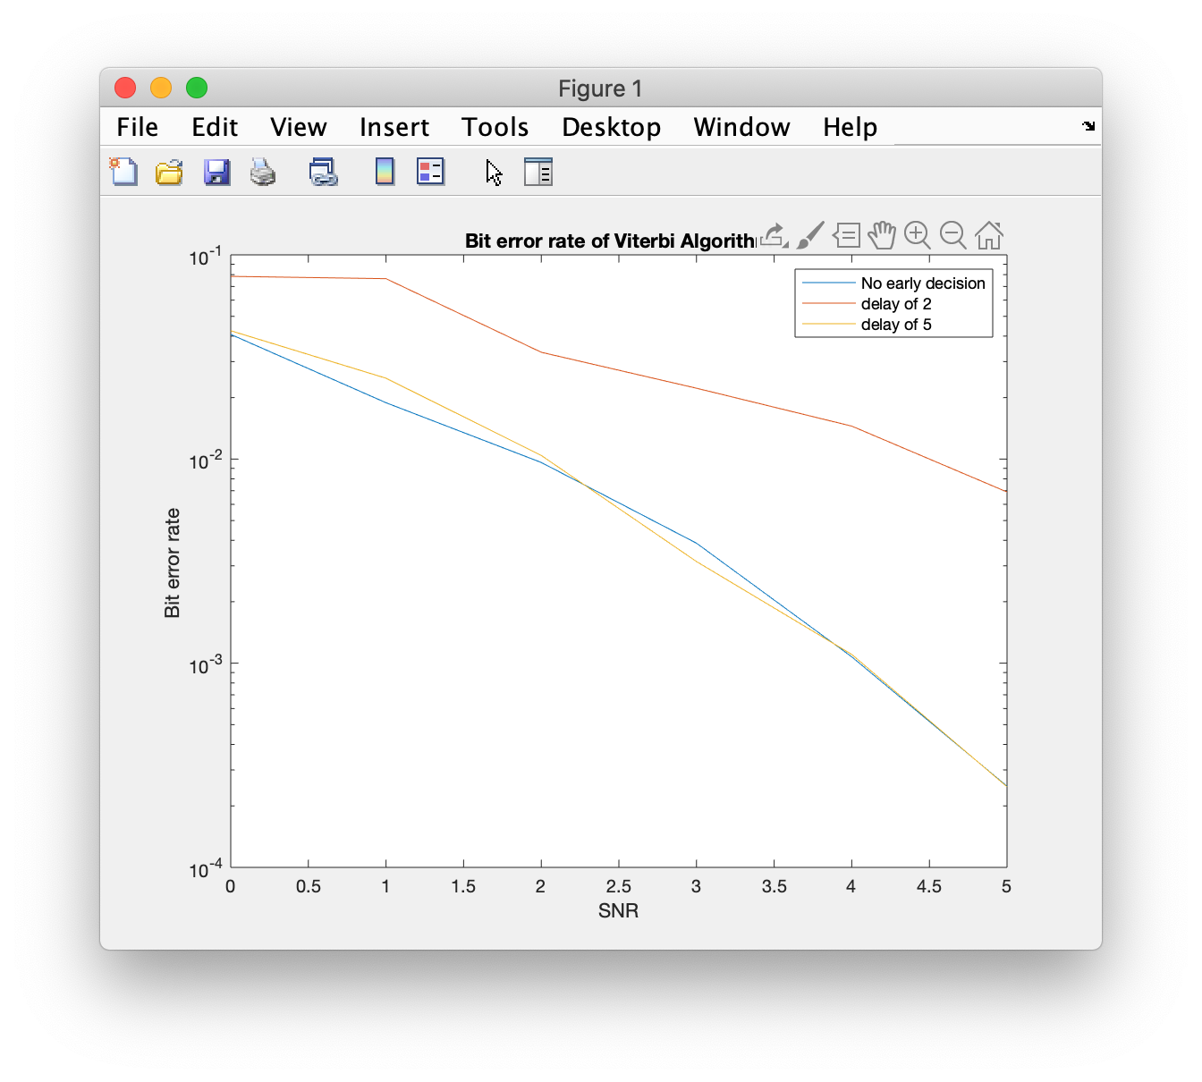
Task: Select the brush data tool
Action: [810, 235]
